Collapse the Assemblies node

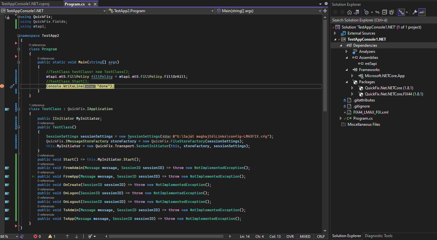click(x=347, y=58)
